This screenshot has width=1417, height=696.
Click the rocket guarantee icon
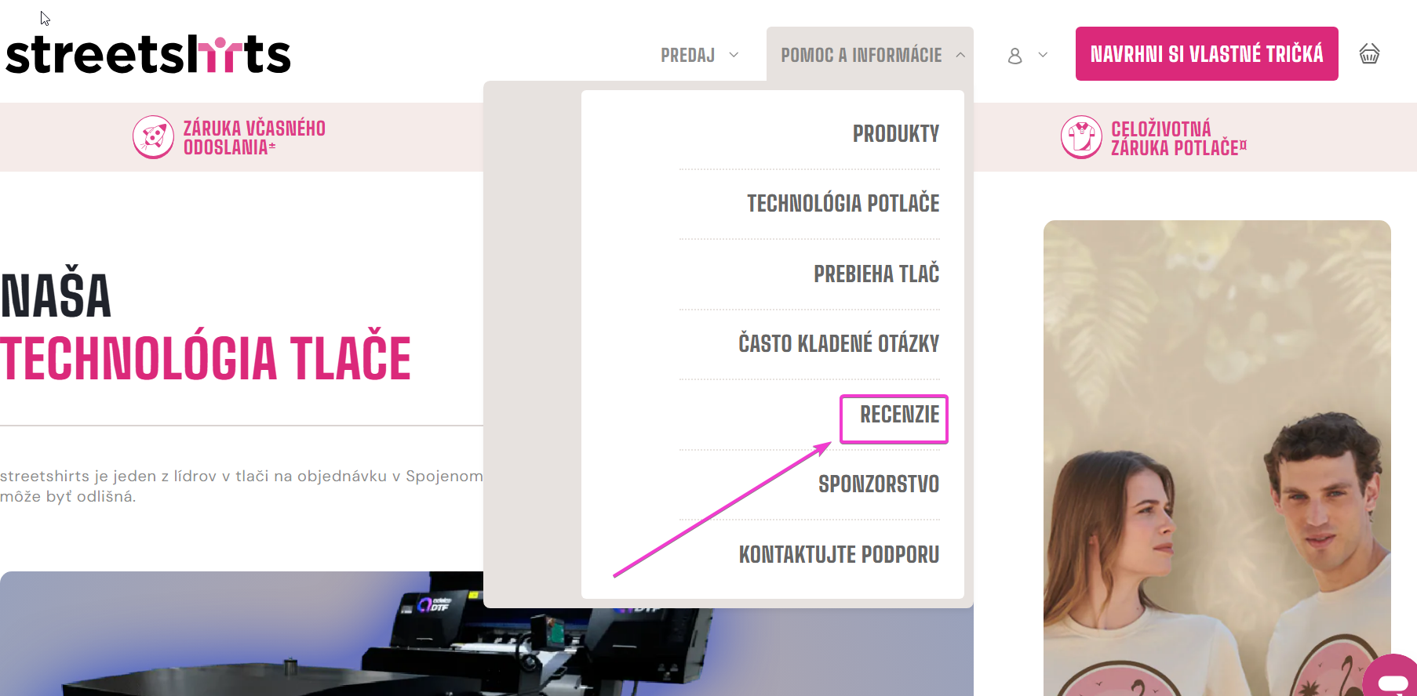153,137
